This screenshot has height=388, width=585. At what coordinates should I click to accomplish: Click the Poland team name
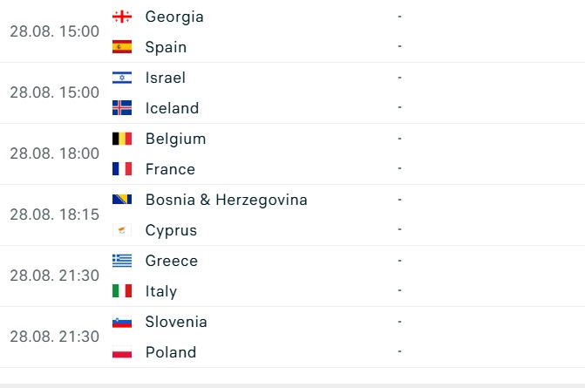[171, 352]
